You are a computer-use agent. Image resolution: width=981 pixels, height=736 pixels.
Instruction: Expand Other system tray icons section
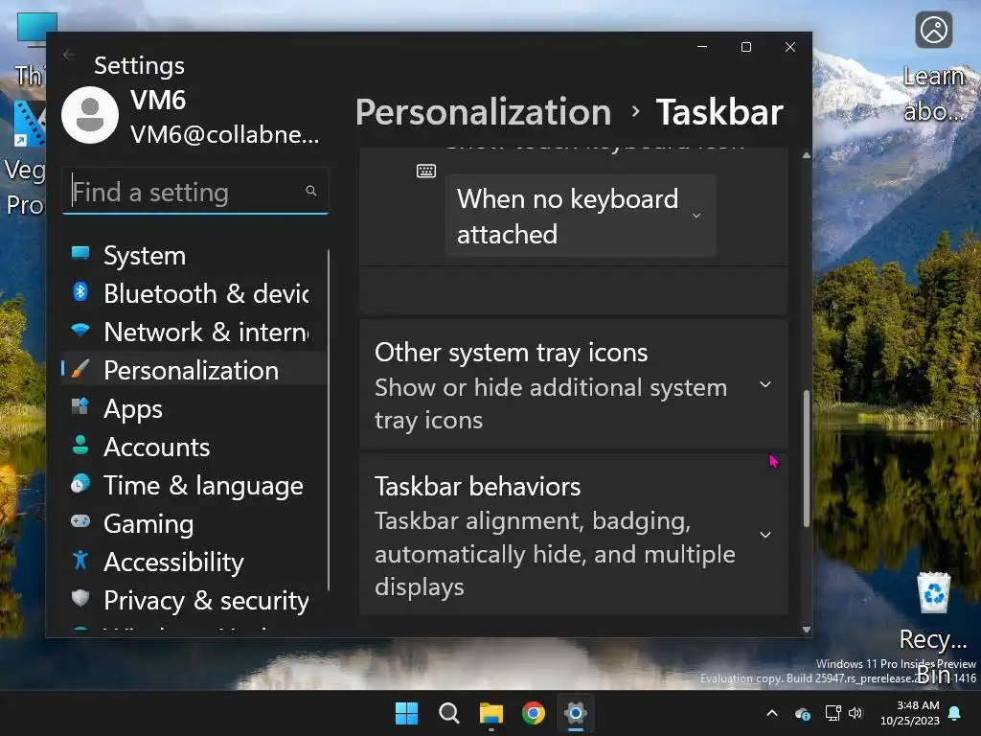[573, 385]
